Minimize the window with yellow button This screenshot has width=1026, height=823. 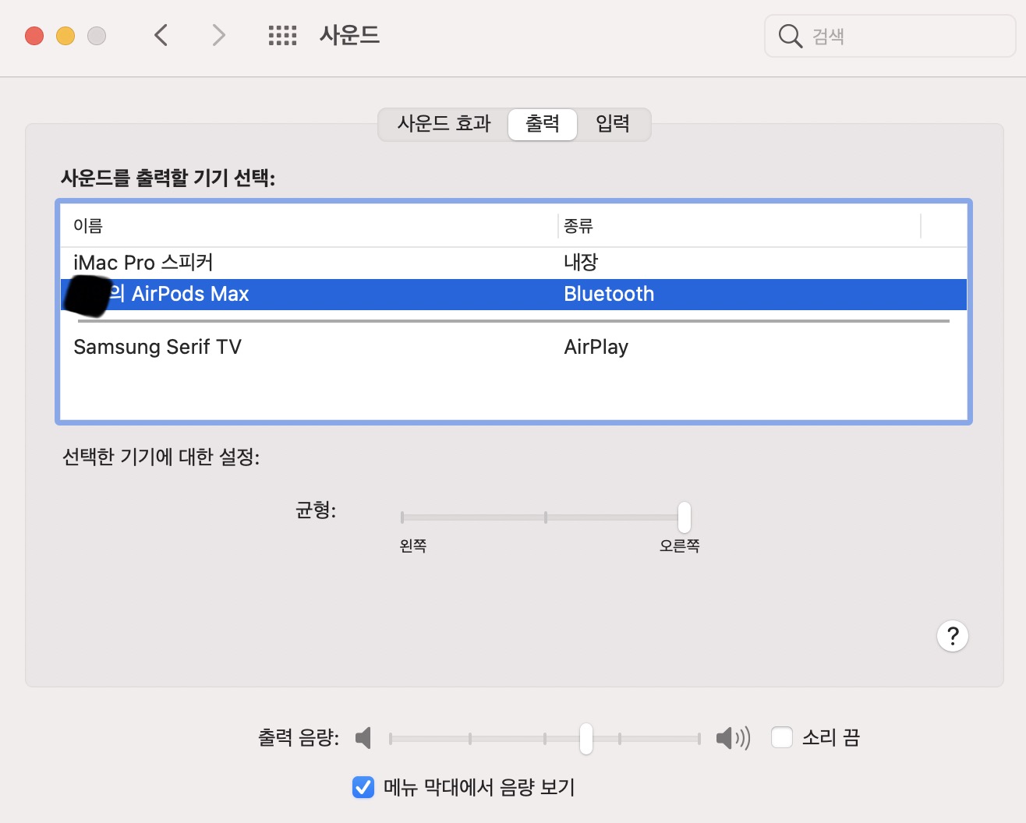tap(65, 36)
